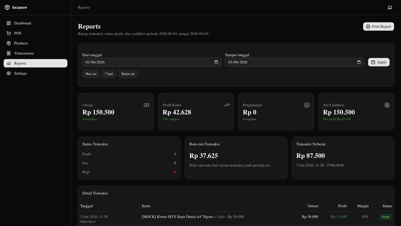The image size is (401, 226).
Task: Click the trending-up icon on Profit Kotor card
Action: pos(227,105)
